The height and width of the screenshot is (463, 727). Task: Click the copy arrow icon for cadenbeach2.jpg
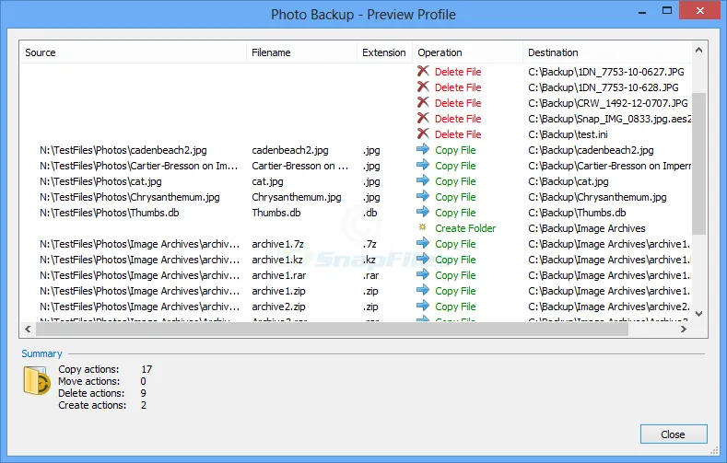[423, 149]
